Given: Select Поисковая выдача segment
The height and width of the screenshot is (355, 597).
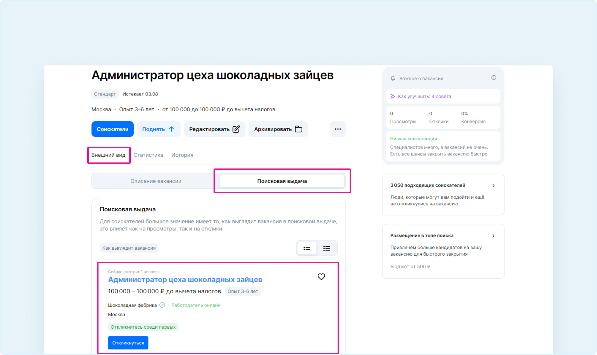Looking at the screenshot, I should click(282, 181).
